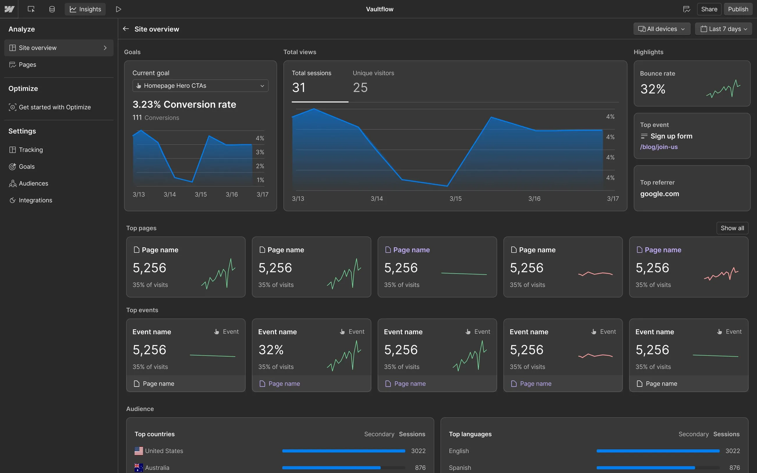Image resolution: width=757 pixels, height=473 pixels.
Task: Expand the All devices filter
Action: coord(662,29)
